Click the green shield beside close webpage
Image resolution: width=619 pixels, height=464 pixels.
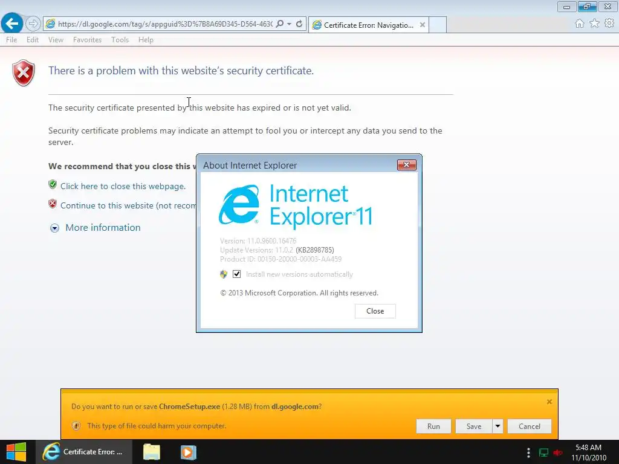click(53, 185)
